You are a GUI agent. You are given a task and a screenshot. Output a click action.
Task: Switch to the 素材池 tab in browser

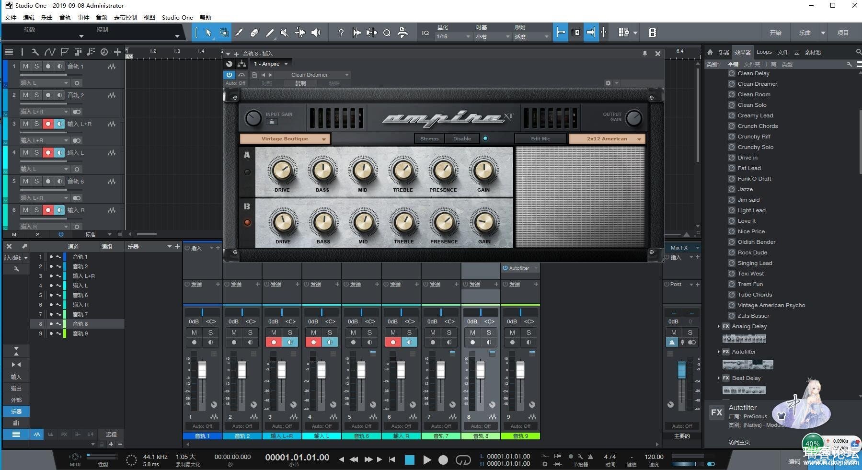[813, 52]
